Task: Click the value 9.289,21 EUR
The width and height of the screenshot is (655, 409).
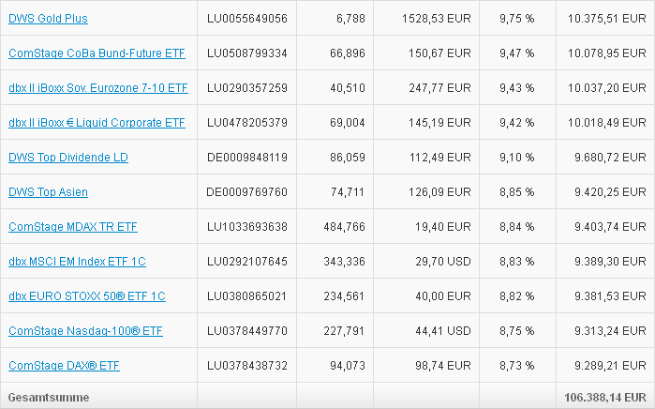Action: pyautogui.click(x=610, y=366)
